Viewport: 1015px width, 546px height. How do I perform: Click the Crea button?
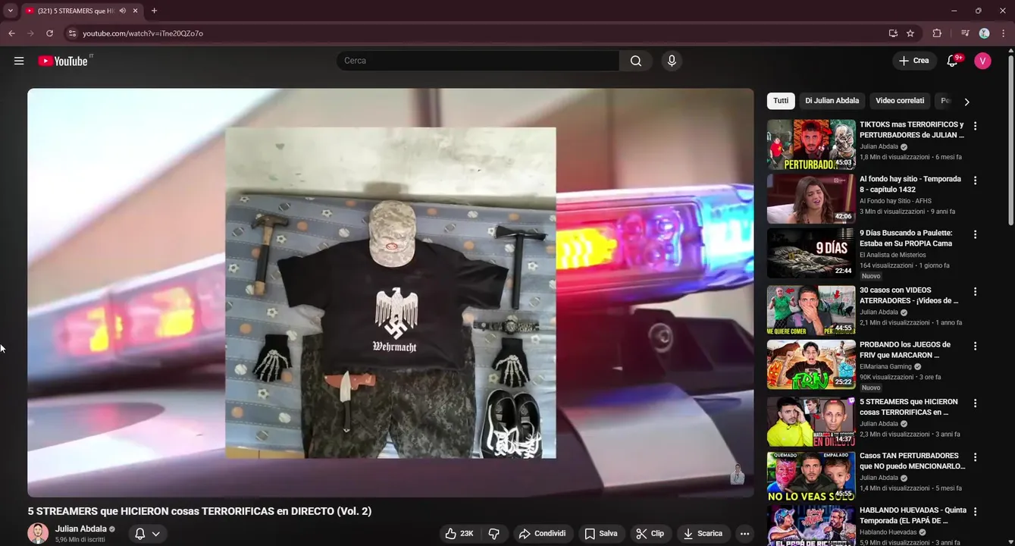pyautogui.click(x=914, y=61)
